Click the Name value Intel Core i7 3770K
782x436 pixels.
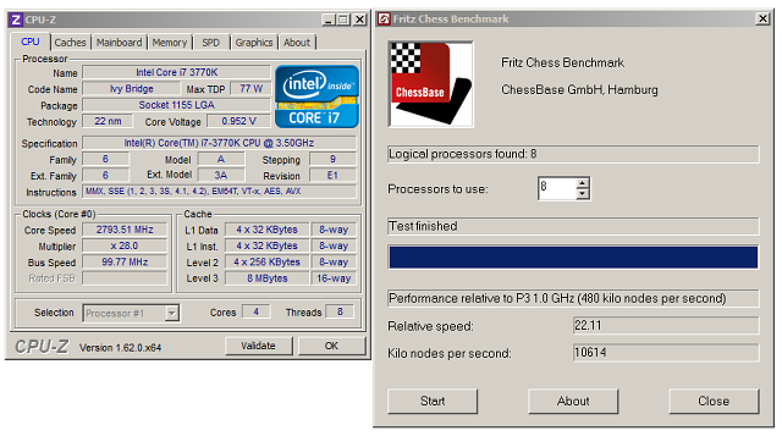tap(177, 73)
